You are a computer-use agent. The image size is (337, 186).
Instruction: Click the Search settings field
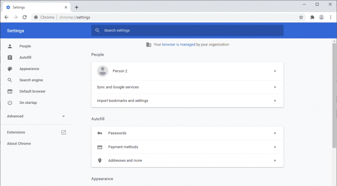point(187,30)
